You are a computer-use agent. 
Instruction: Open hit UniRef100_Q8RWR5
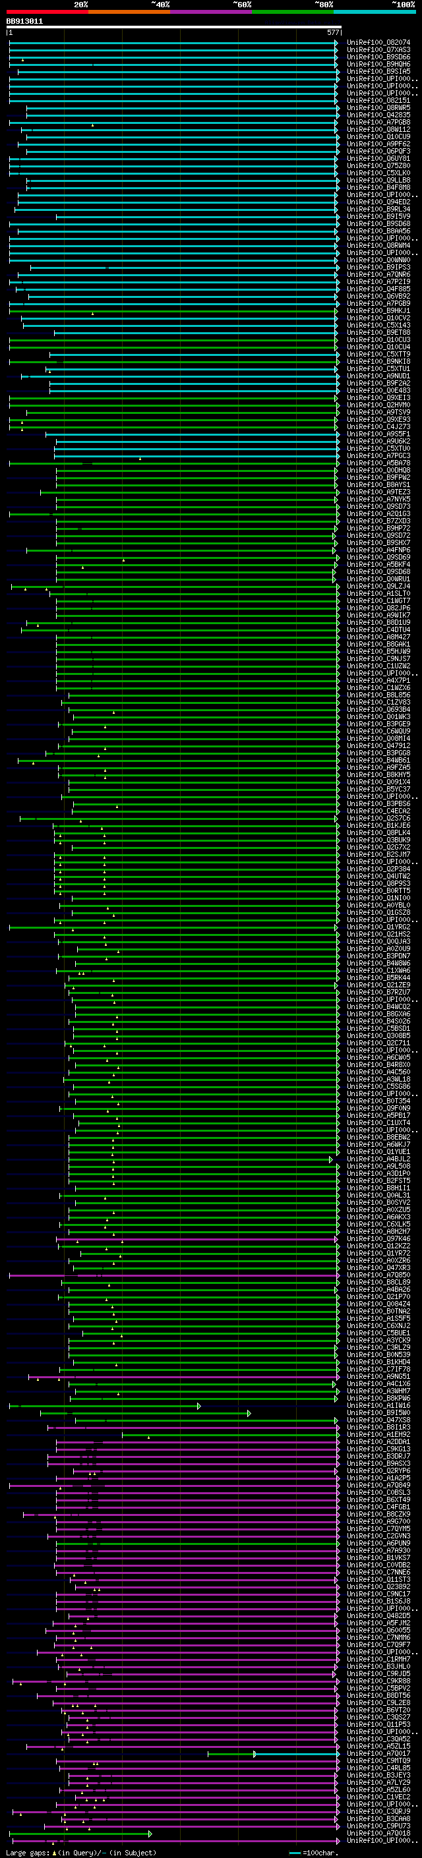pyautogui.click(x=378, y=108)
